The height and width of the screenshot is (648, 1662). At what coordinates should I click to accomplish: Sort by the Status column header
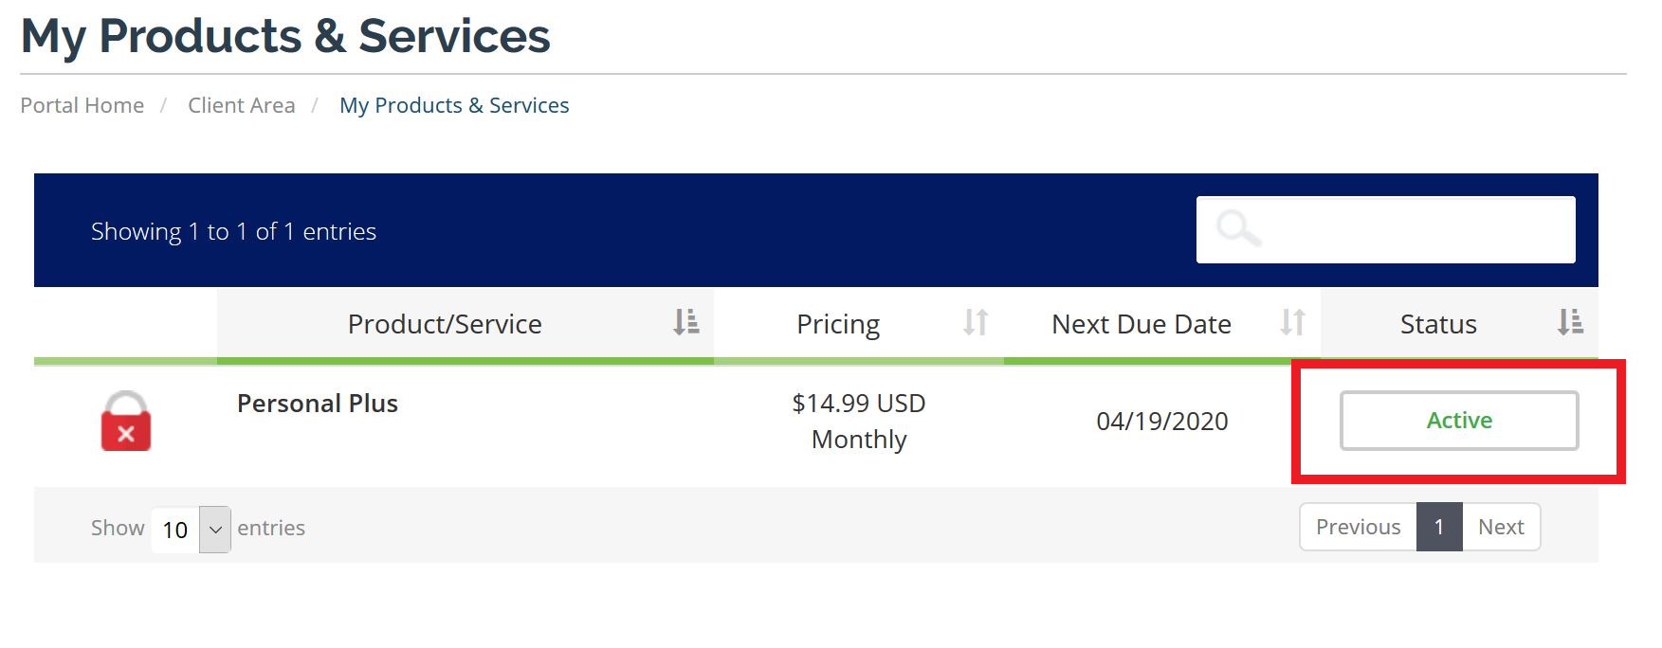pos(1438,324)
